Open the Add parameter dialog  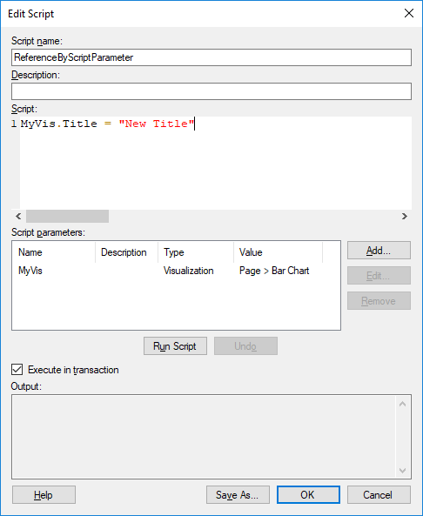click(379, 251)
